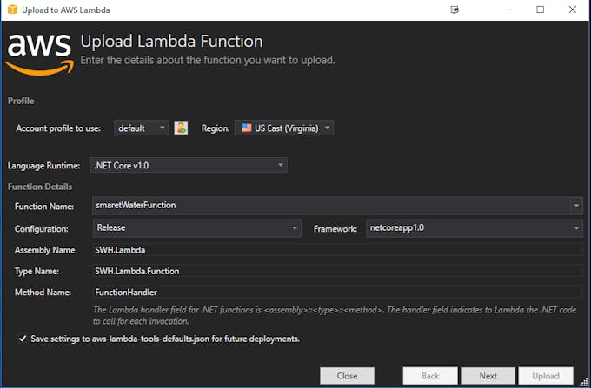Click the orange box icon in title bar
This screenshot has height=388, width=591.
(12, 10)
